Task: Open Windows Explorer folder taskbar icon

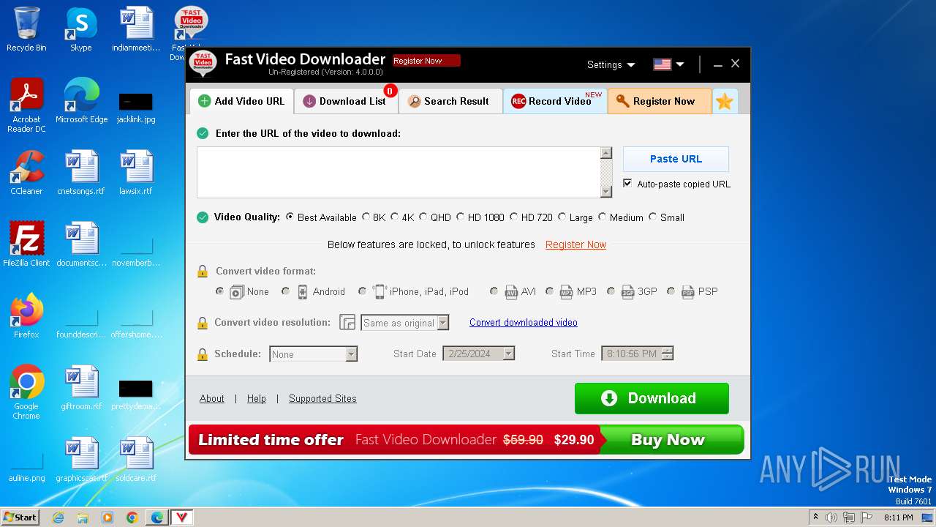Action: (x=83, y=517)
